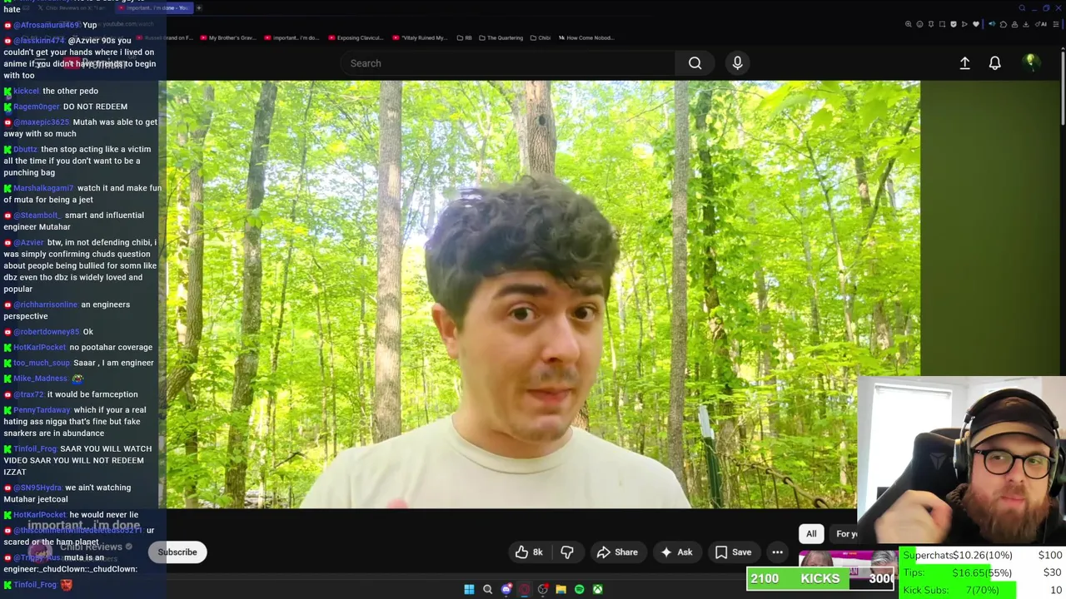Open the more actions ellipsis button
1066x599 pixels.
pos(777,552)
